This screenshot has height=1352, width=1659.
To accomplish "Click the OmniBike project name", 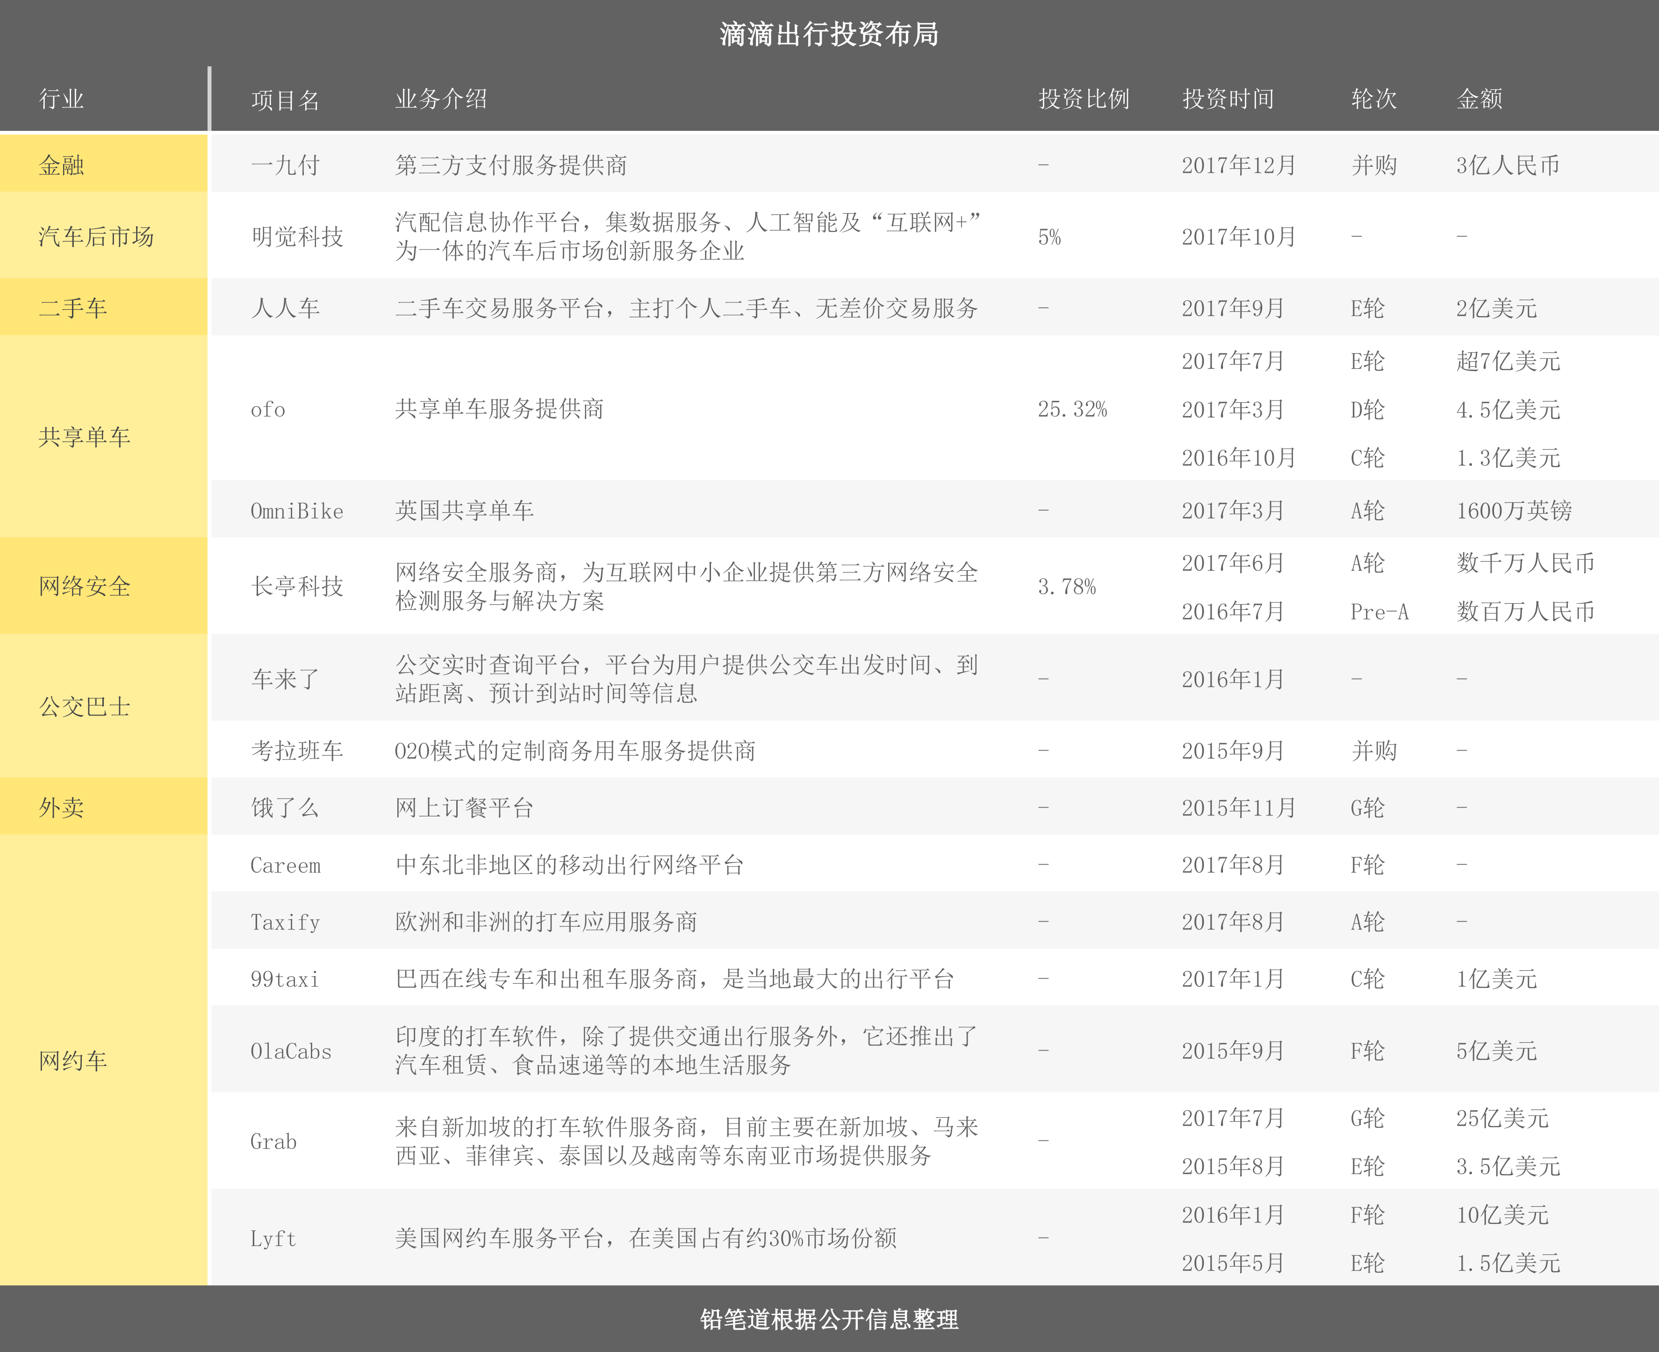I will coord(297,511).
